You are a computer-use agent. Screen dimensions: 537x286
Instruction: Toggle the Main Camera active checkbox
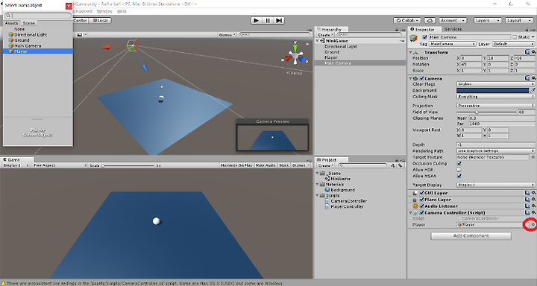coord(424,37)
